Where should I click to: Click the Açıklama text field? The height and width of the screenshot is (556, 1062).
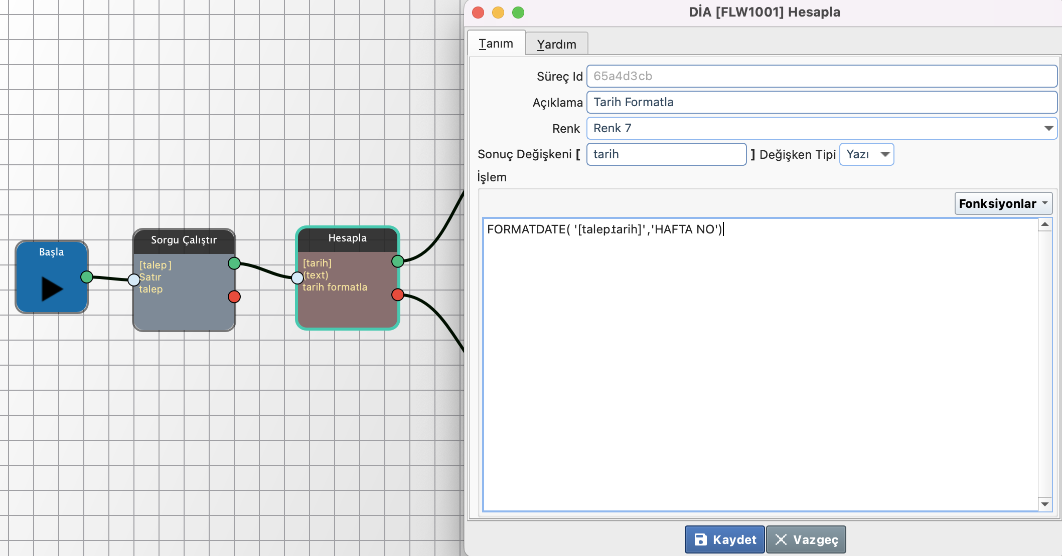pyautogui.click(x=822, y=102)
